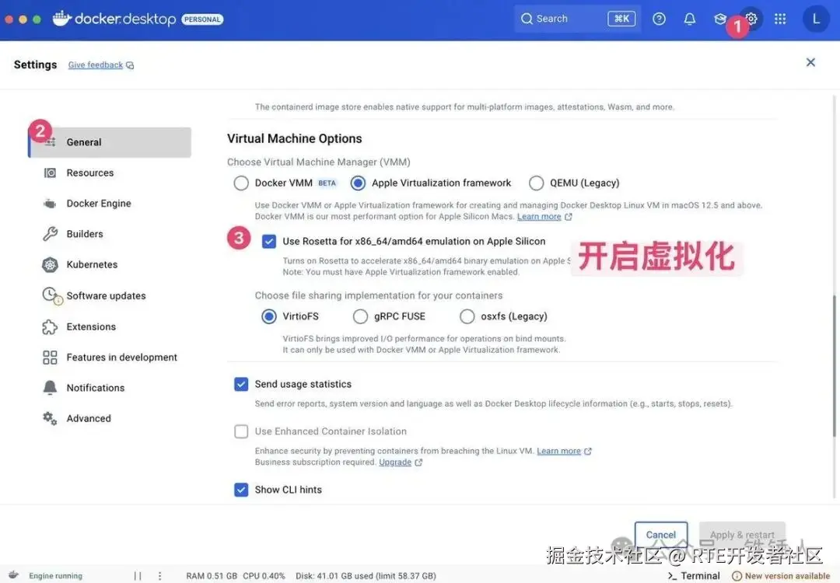Click the Give feedback external icon
This screenshot has height=583, width=840.
coord(130,65)
